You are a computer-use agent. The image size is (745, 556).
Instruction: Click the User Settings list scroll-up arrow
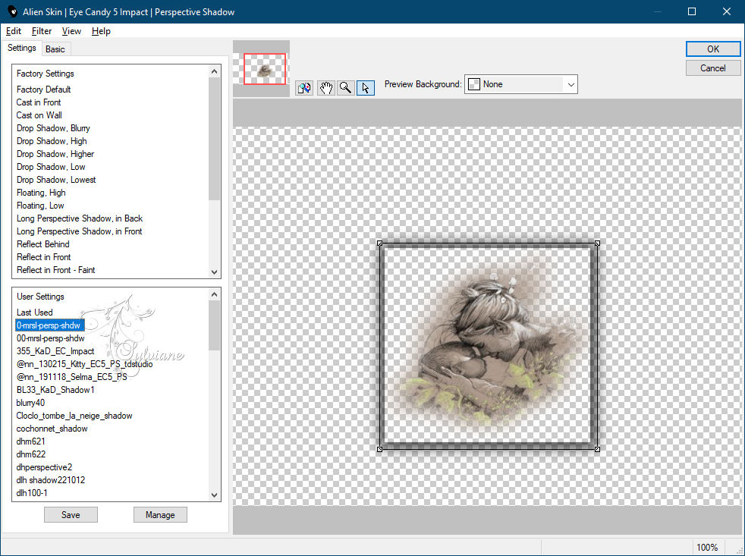click(x=214, y=294)
